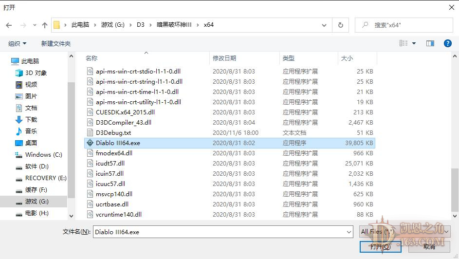This screenshot has width=459, height=259.
Task: Expand the chevron after 此电脑 breadcrumb
Action: 95,25
